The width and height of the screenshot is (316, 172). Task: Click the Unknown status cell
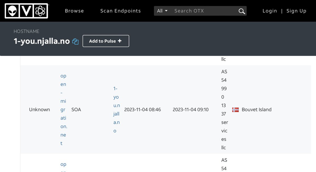[x=39, y=110]
